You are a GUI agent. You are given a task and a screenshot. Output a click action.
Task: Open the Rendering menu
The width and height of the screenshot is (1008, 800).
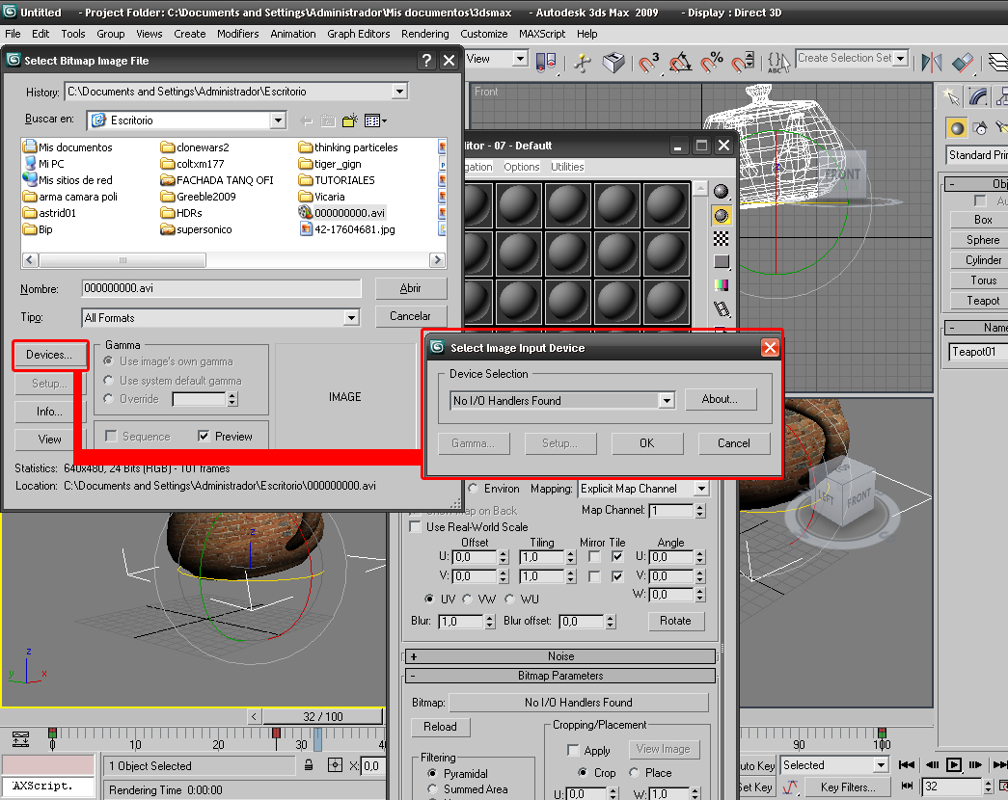tap(425, 34)
